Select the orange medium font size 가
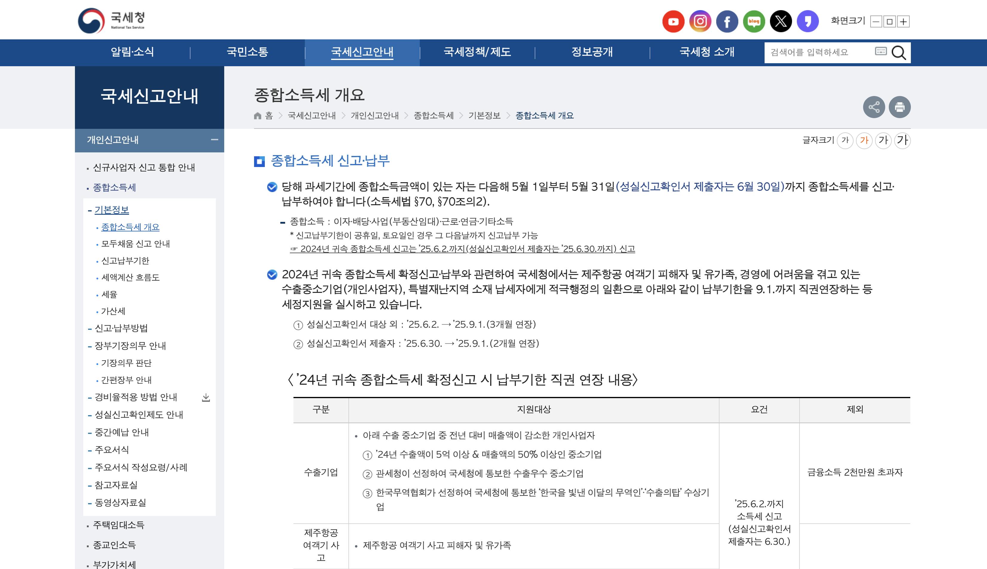This screenshot has height=569, width=987. [864, 140]
